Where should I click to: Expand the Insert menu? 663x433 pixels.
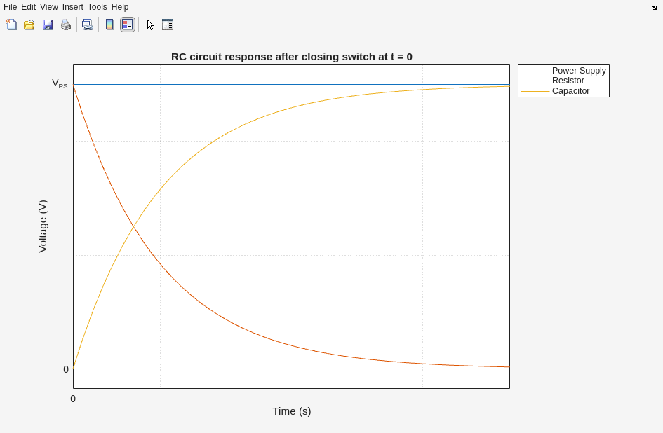coord(72,7)
